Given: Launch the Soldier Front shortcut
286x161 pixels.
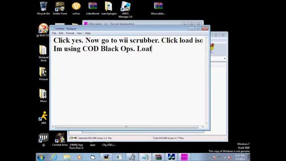Looking at the screenshot, I should (60, 8).
